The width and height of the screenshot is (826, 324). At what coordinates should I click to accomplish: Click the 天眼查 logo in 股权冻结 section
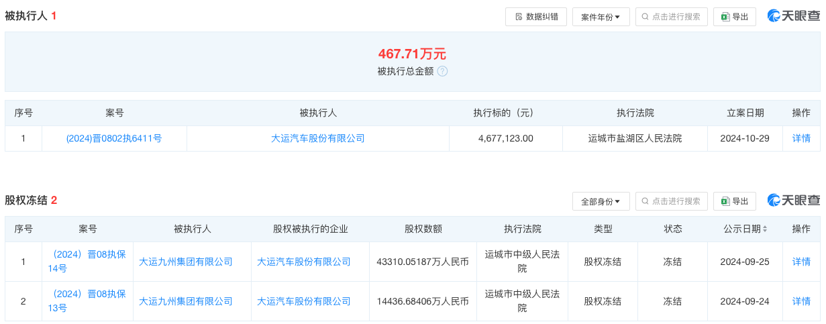coord(794,201)
